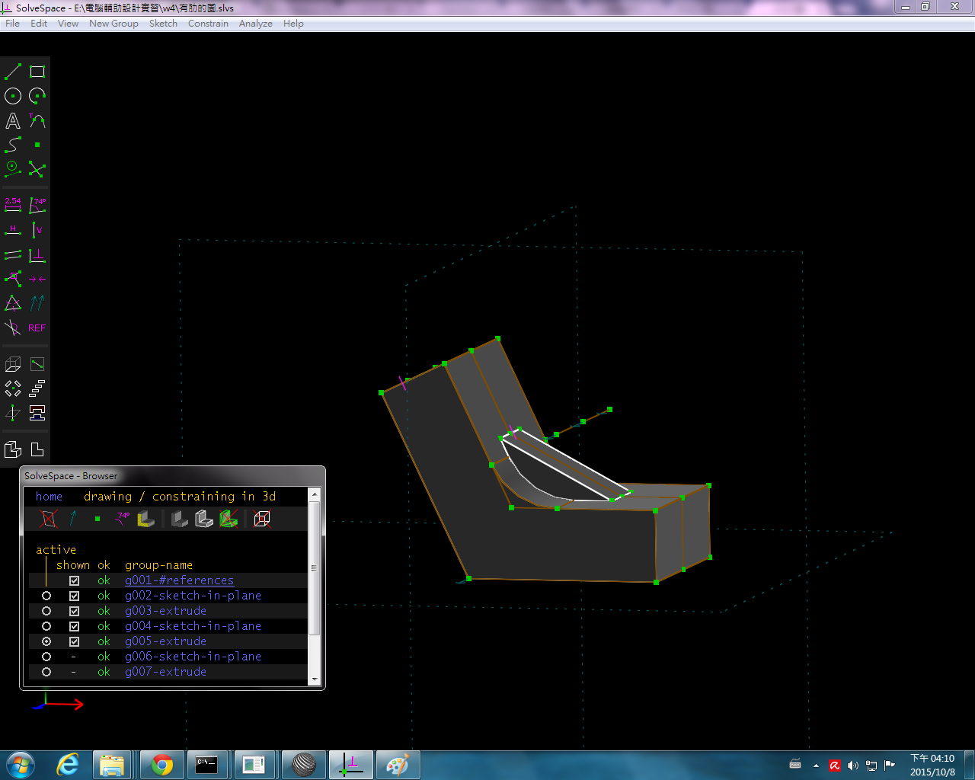
Task: Toggle workplanes visibility in Browser
Action: tap(49, 519)
